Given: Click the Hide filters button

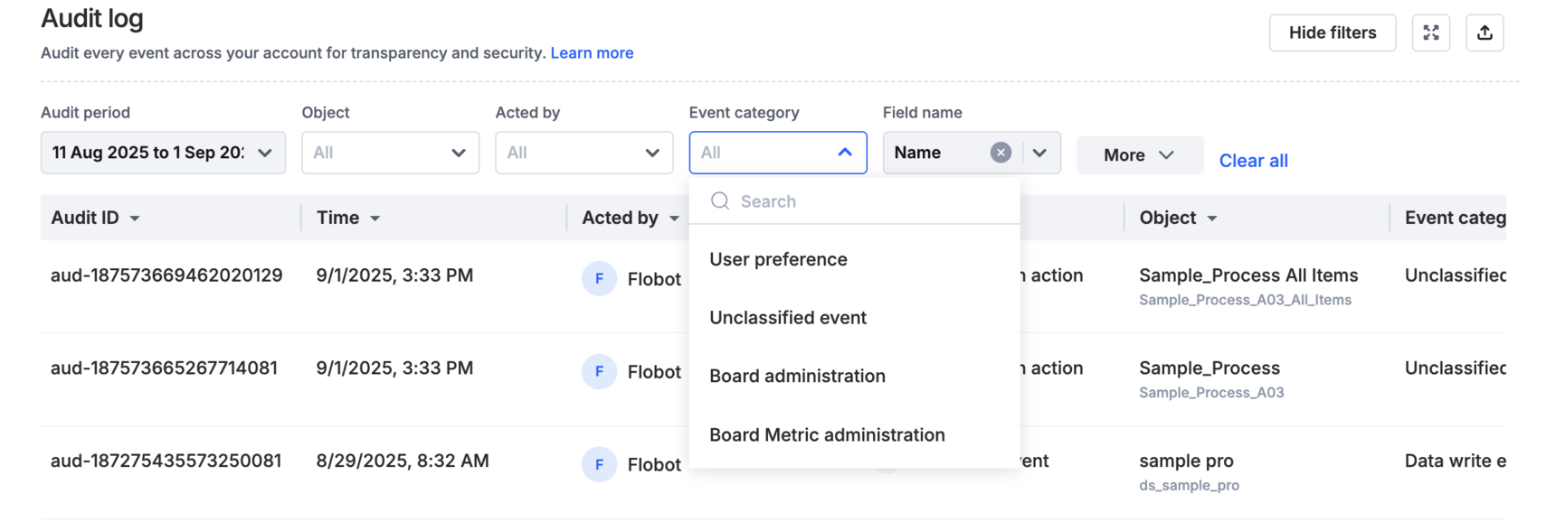Looking at the screenshot, I should [x=1332, y=33].
